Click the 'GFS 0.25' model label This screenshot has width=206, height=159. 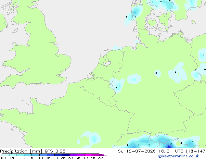[55, 151]
